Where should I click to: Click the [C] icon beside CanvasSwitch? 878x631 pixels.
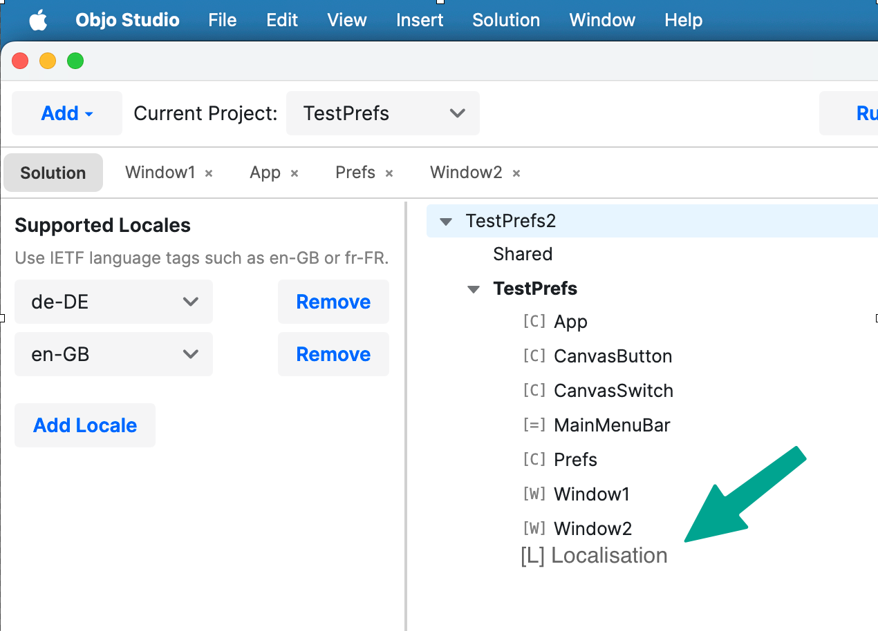[534, 390]
